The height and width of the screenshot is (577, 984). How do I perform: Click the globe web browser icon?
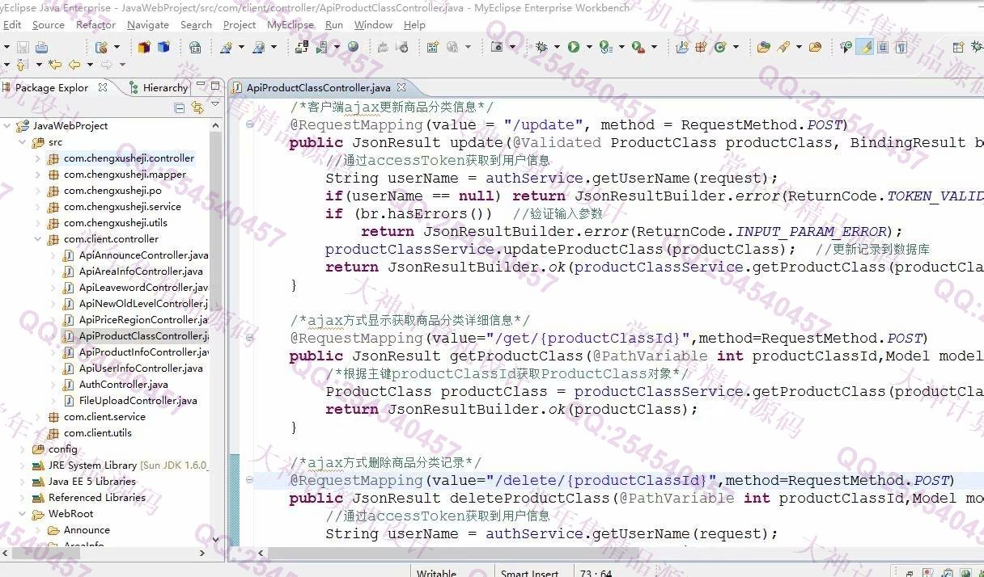353,47
